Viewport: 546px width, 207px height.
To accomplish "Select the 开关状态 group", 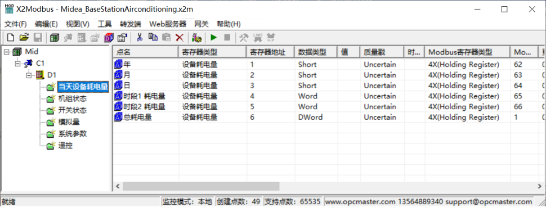I will coord(72,111).
